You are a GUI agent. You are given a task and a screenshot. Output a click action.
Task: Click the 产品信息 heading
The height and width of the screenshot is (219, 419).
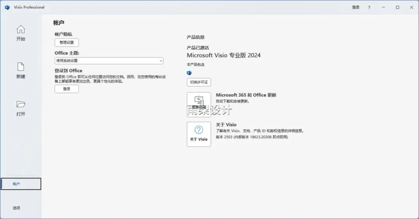(196, 37)
